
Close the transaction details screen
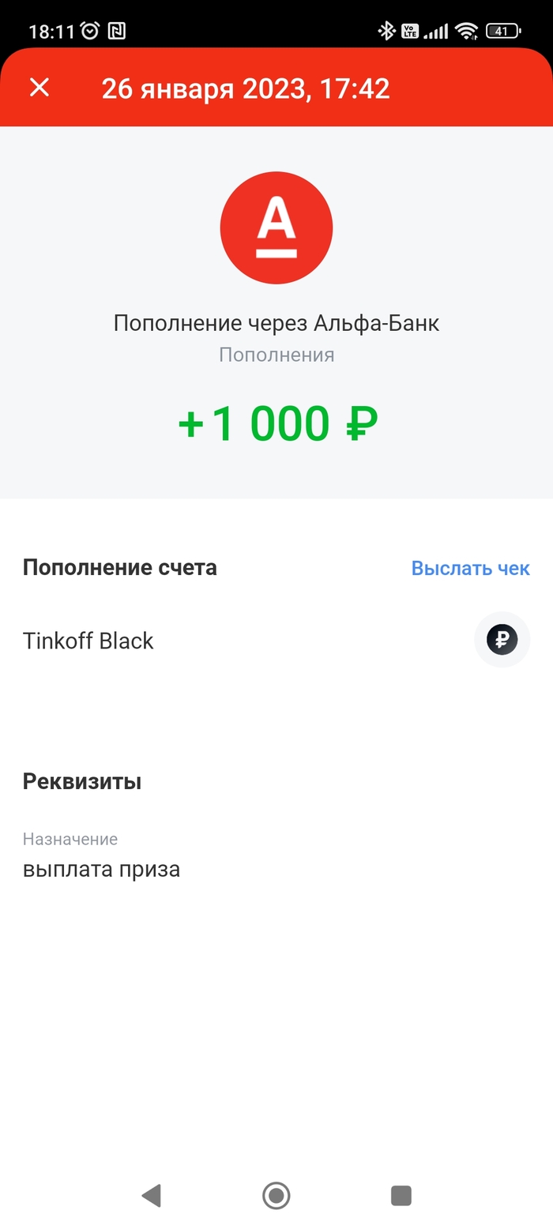tap(39, 88)
